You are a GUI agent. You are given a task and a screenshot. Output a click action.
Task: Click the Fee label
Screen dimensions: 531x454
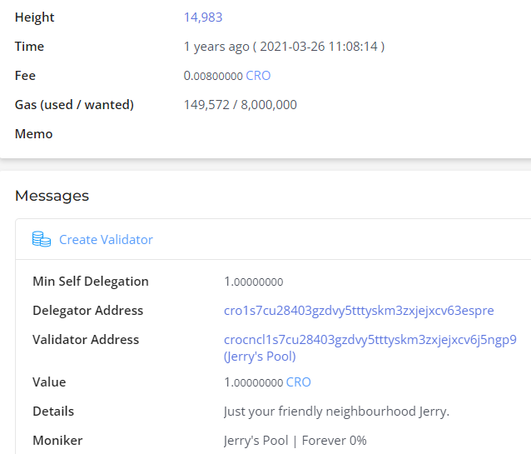coord(25,76)
